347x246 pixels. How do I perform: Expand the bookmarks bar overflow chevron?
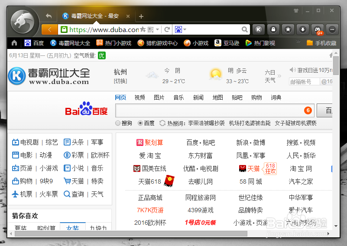tap(298, 41)
